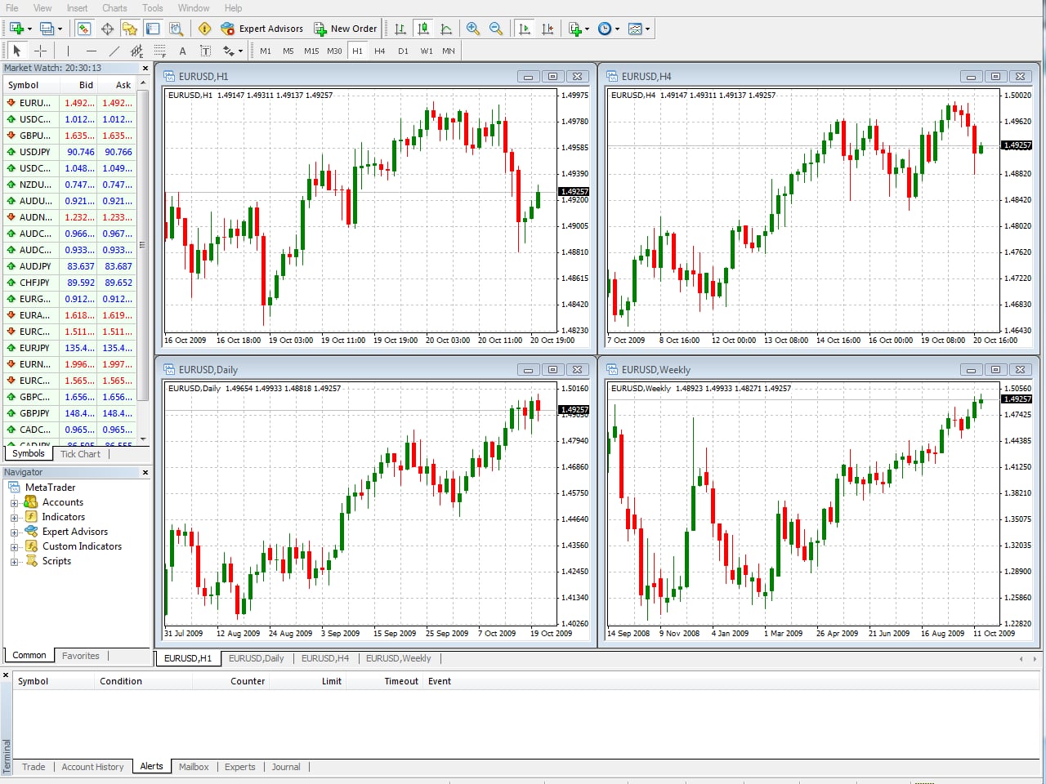Draw a horizontal line tool

[91, 51]
